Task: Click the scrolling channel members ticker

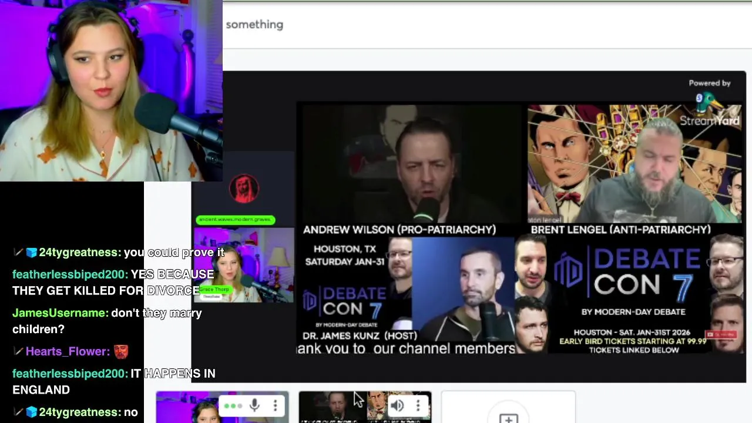Action: tap(405, 348)
